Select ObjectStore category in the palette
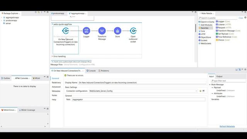Viewport: 247px width, 139px height. click(205, 37)
